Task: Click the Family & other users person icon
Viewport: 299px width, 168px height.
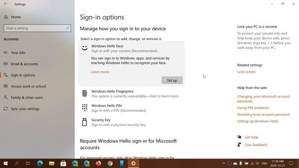Action: [6, 98]
